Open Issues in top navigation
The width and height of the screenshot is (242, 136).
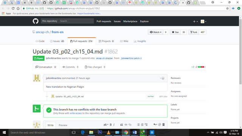coord(117,21)
